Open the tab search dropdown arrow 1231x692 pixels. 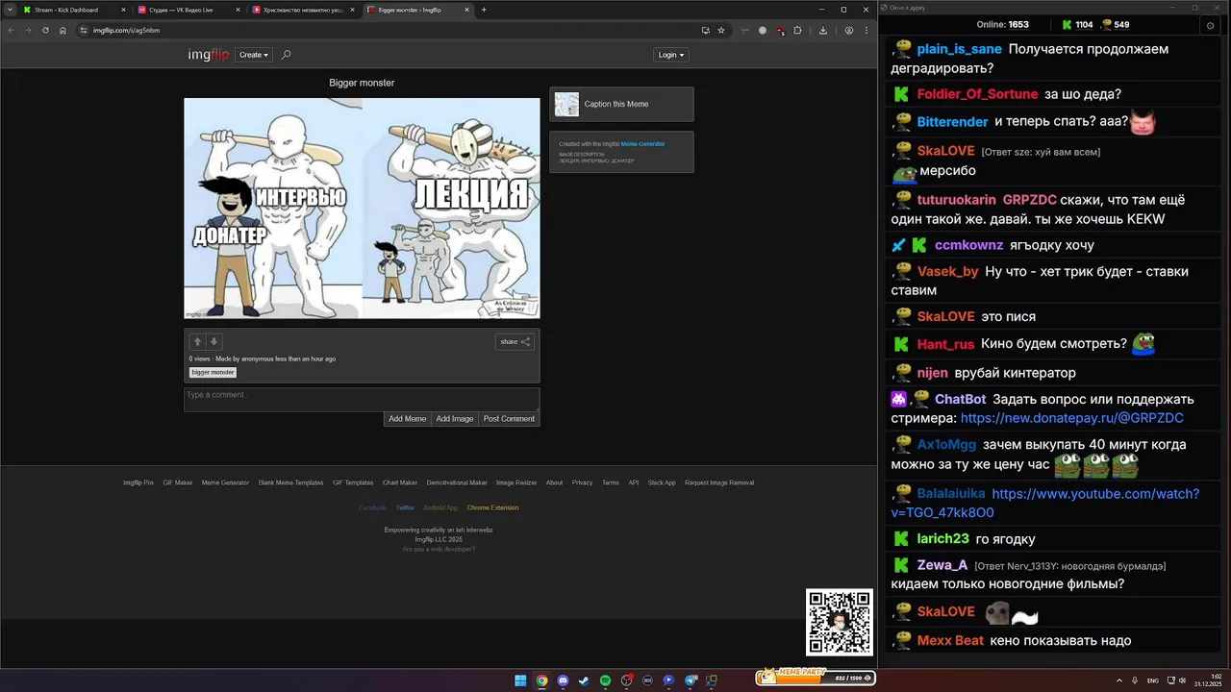pyautogui.click(x=11, y=10)
